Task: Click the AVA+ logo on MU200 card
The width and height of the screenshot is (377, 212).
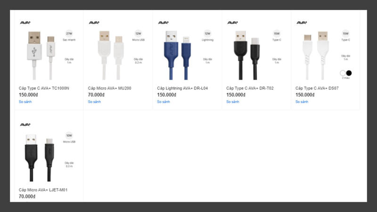Action: (94, 23)
